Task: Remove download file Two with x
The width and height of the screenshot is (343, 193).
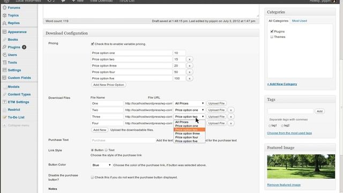Action: tap(231, 110)
